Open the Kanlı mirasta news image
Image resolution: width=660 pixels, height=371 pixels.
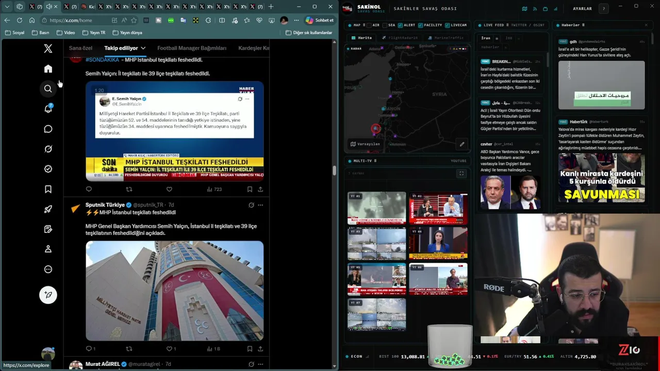[x=601, y=178]
